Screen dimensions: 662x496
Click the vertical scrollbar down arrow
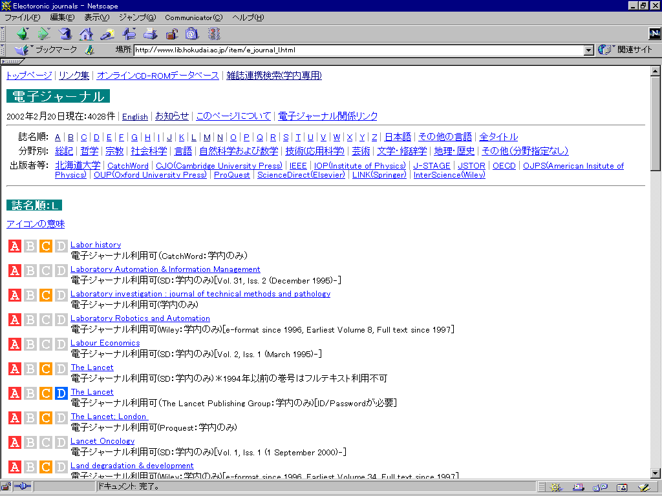pos(656,473)
